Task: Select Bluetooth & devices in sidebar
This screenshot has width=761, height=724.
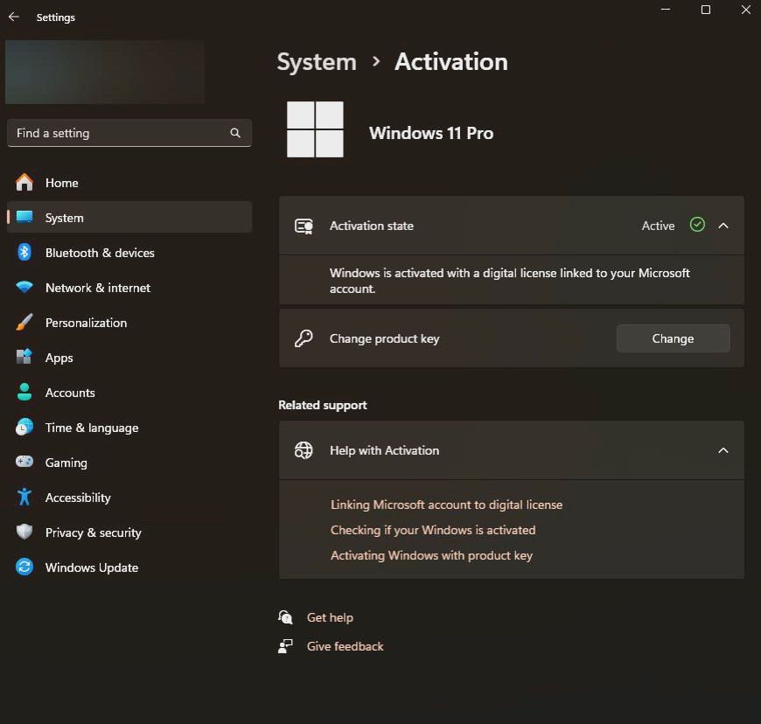Action: pyautogui.click(x=129, y=253)
